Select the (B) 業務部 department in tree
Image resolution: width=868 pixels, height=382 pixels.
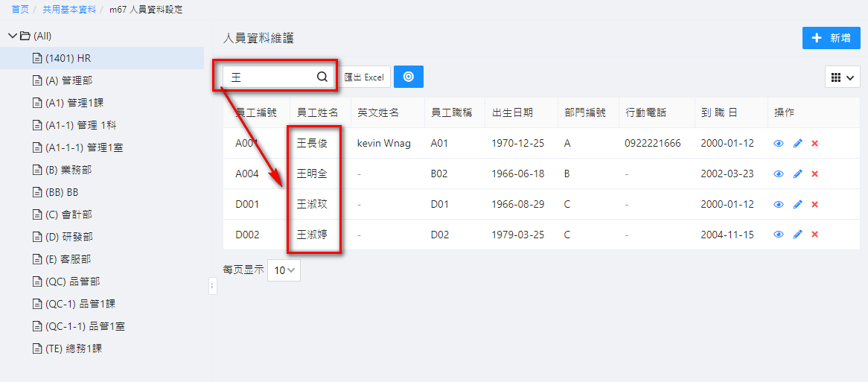[68, 170]
